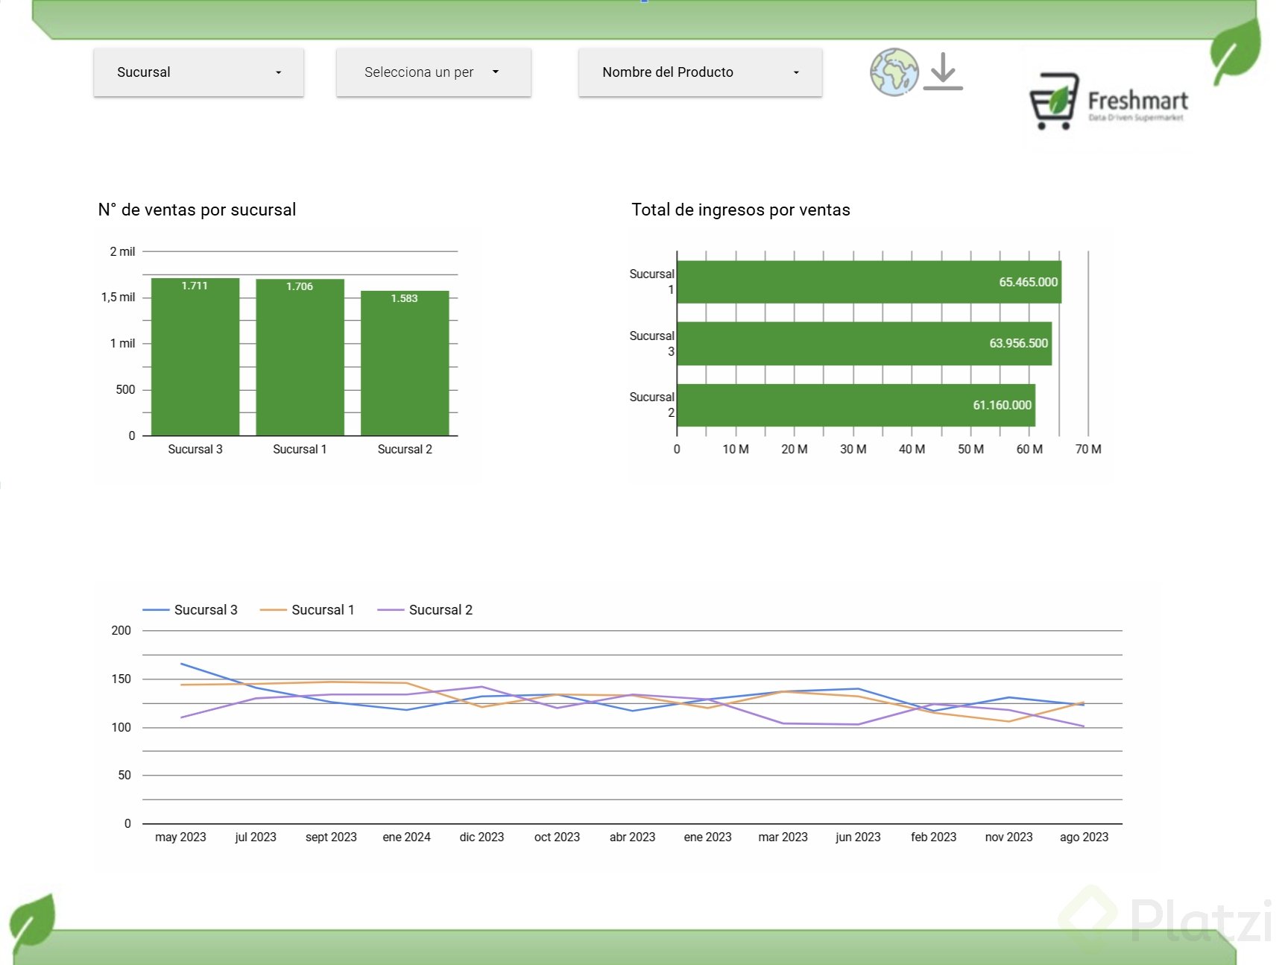Click the '50' line chart axis label
Image resolution: width=1285 pixels, height=965 pixels.
(x=124, y=775)
